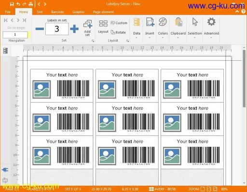The width and height of the screenshot is (247, 192).
Task: Expand the Set group dialog launcher
Action: 93,41
